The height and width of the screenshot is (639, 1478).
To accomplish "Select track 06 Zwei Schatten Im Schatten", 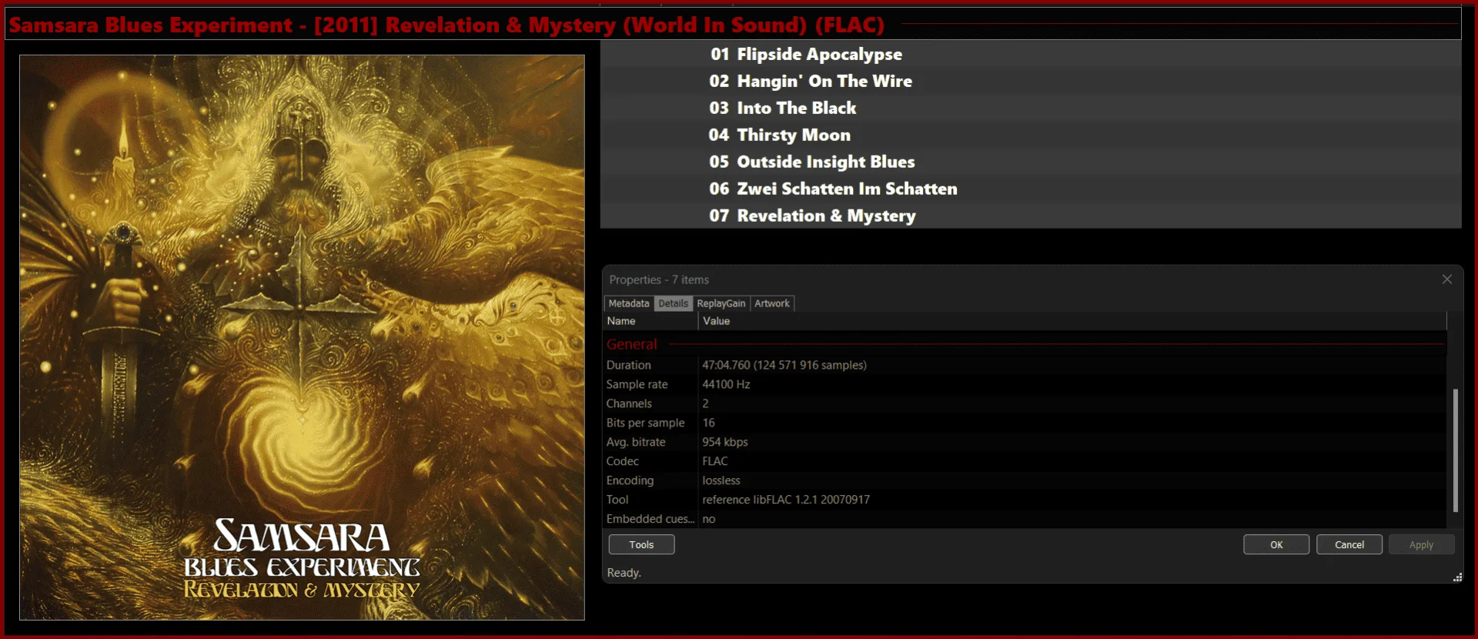I will [x=1031, y=189].
